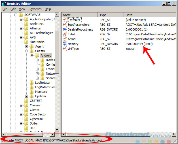Click the Guests folder icon
Screen dimensions: 178x144
pos(32,51)
